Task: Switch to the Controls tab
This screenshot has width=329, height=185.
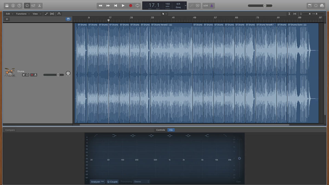Action: tap(160, 130)
